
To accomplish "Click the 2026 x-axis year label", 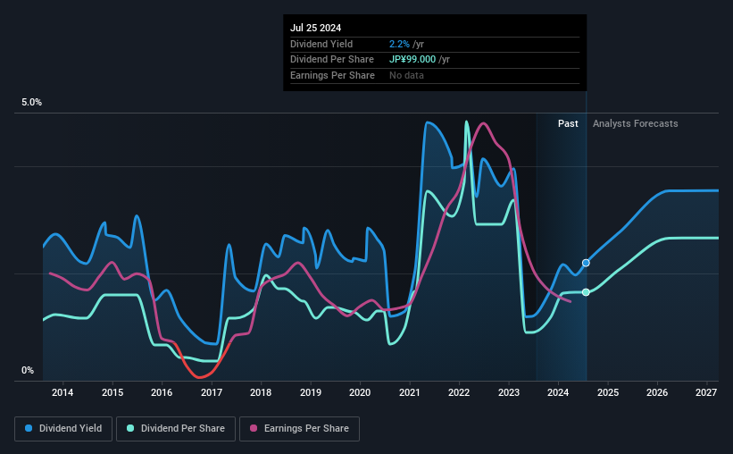I will (657, 392).
